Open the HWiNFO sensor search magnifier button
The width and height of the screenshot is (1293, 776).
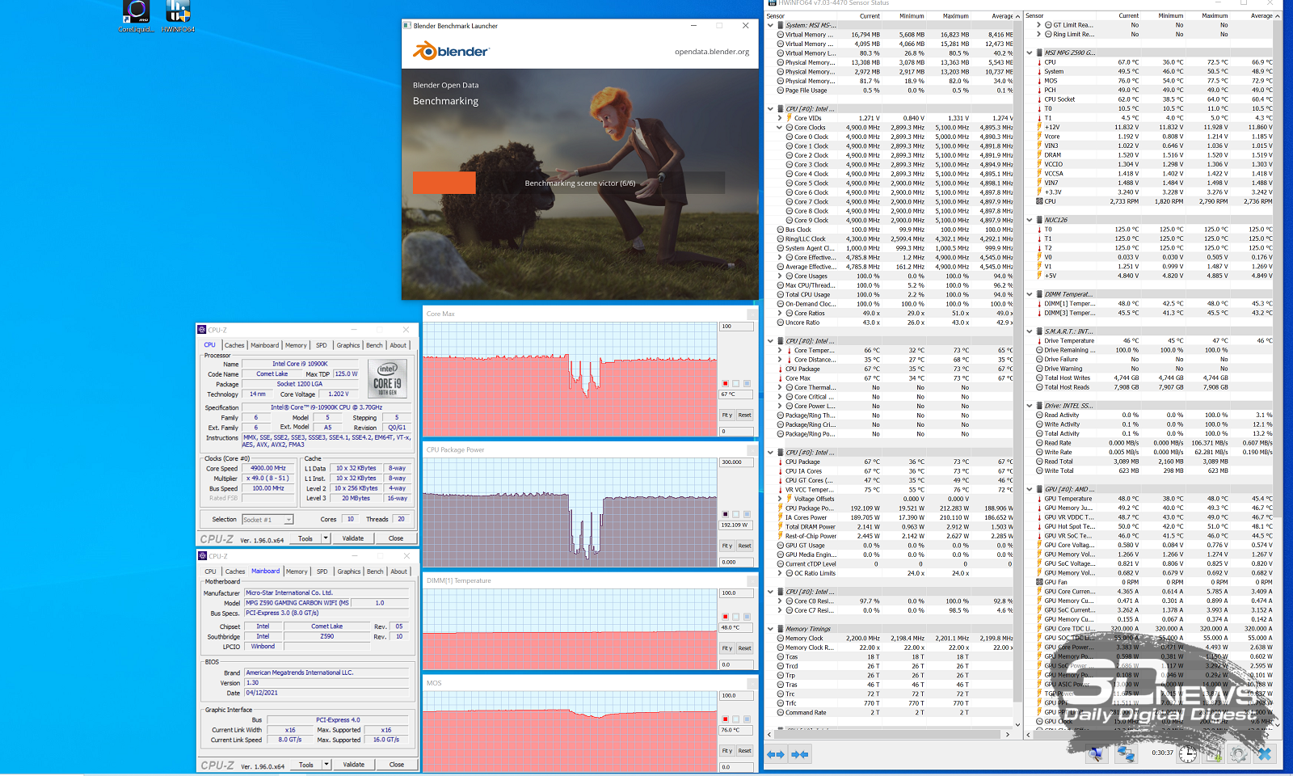[1096, 754]
